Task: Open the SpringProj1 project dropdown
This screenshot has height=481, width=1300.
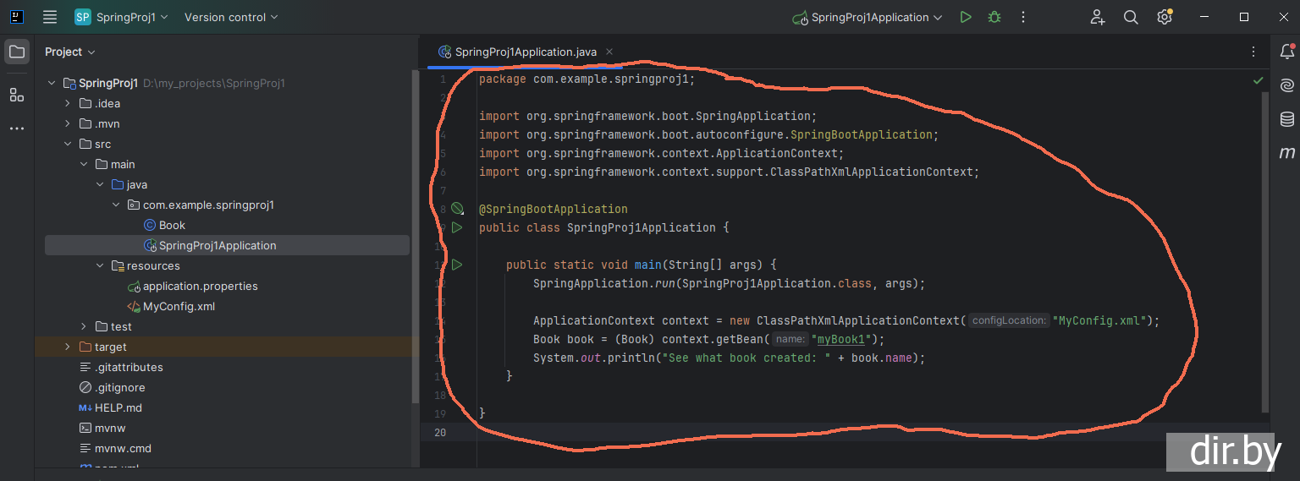Action: coord(122,17)
